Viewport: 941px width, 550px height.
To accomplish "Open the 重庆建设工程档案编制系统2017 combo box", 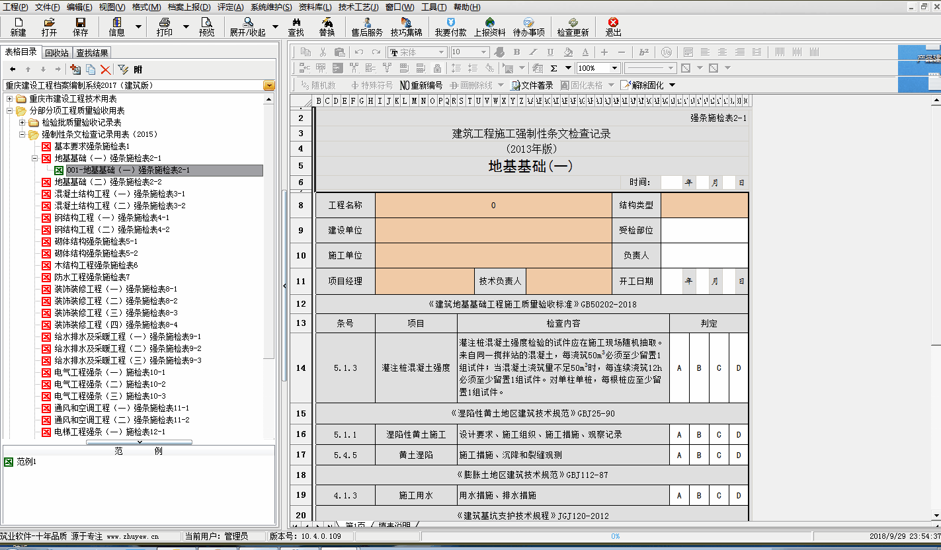I will coord(268,85).
